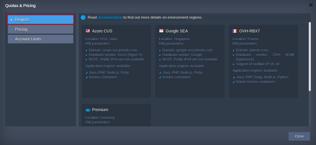Click the Premium region title

pos(100,110)
